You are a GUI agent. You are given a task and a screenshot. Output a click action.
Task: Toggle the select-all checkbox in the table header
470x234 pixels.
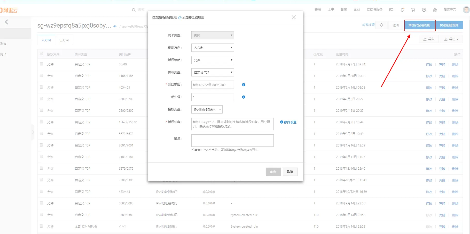click(41, 54)
